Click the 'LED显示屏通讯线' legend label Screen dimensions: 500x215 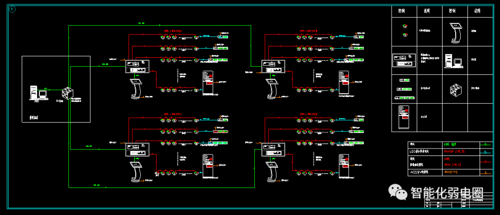coord(419,152)
